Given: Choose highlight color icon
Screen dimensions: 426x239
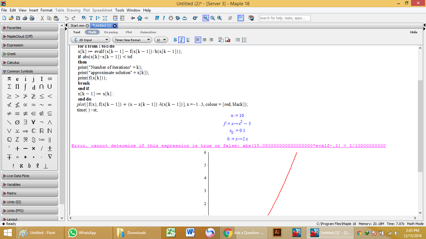Looking at the screenshot, I should coord(228,40).
